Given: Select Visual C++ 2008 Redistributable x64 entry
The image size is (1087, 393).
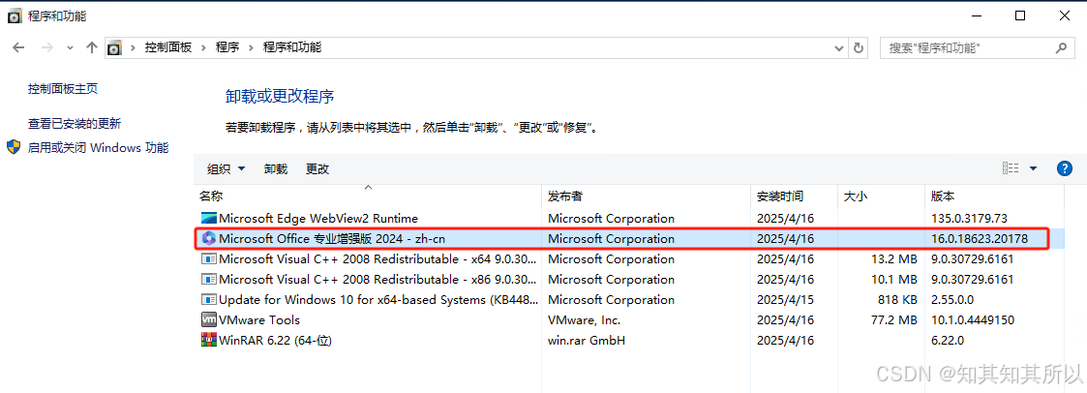Looking at the screenshot, I should pyautogui.click(x=629, y=259).
